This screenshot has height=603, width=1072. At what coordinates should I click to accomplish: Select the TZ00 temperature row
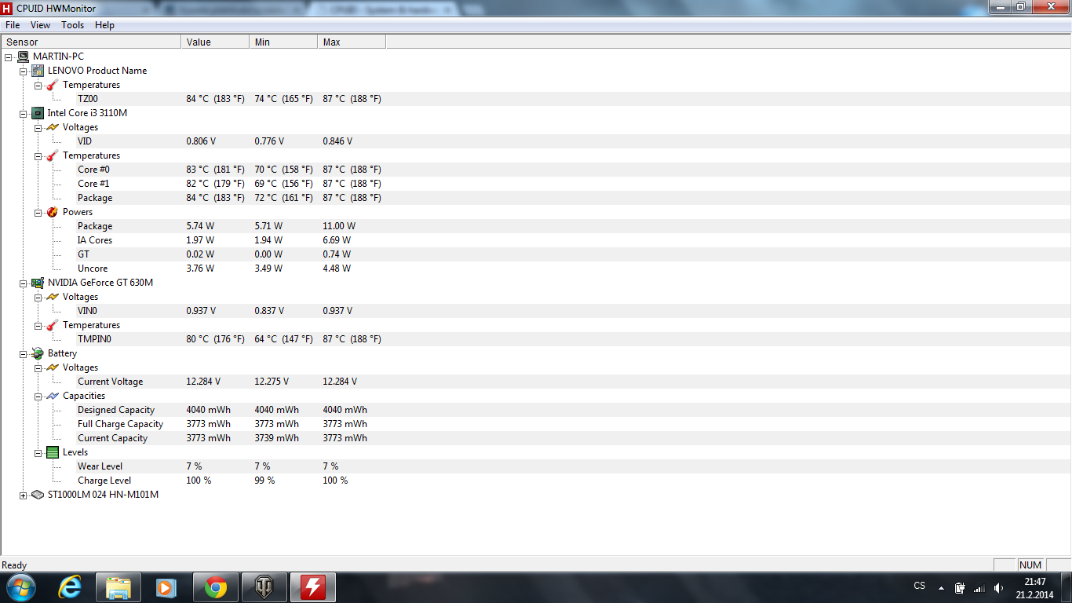pyautogui.click(x=536, y=99)
